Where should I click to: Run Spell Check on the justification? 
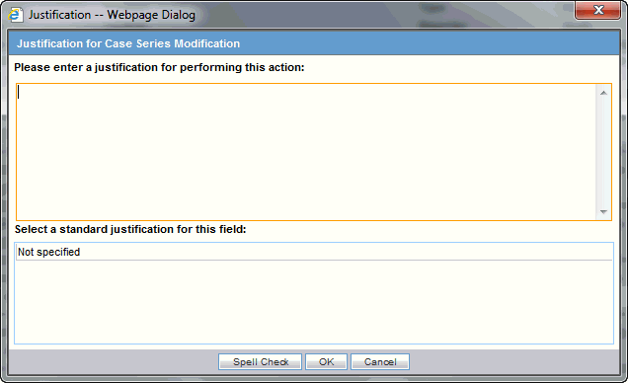point(260,362)
